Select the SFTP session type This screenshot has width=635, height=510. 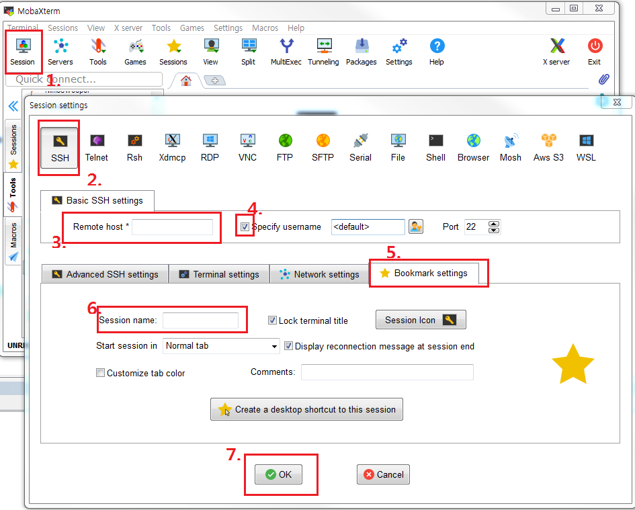pyautogui.click(x=323, y=148)
